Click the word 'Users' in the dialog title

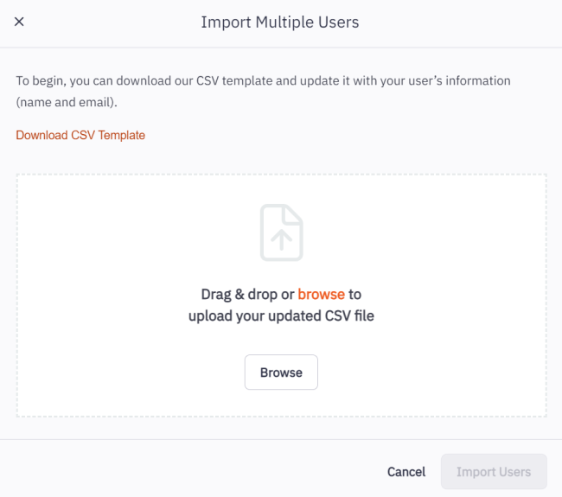coord(338,22)
